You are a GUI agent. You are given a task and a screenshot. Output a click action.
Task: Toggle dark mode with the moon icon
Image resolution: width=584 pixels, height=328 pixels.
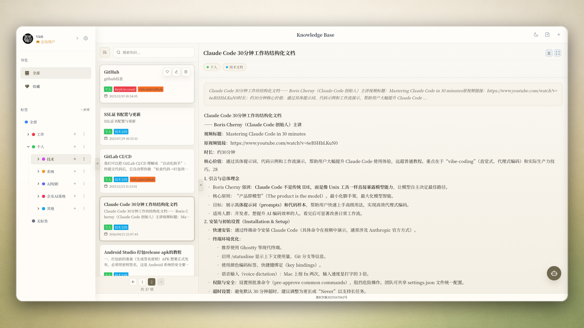point(536,35)
